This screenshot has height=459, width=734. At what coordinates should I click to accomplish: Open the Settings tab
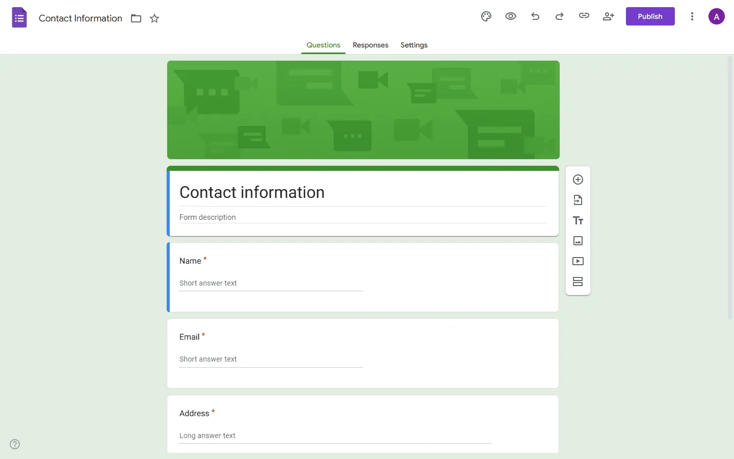[413, 45]
